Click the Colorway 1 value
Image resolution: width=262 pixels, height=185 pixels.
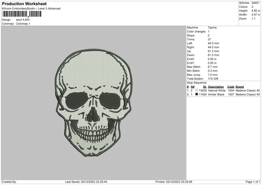pos(23,24)
